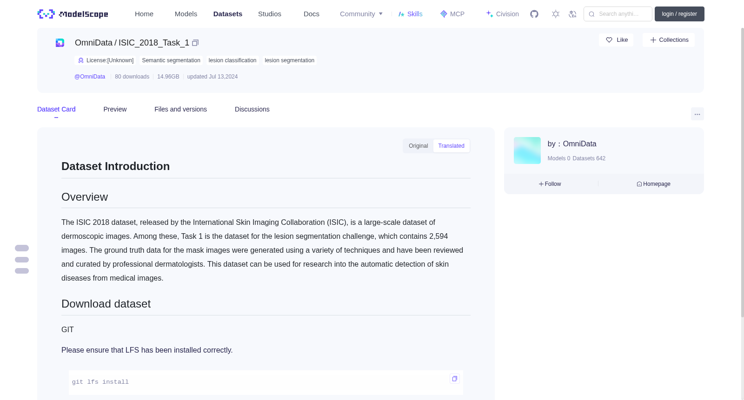
Task: Select the Dataset Card tab
Action: tap(56, 109)
